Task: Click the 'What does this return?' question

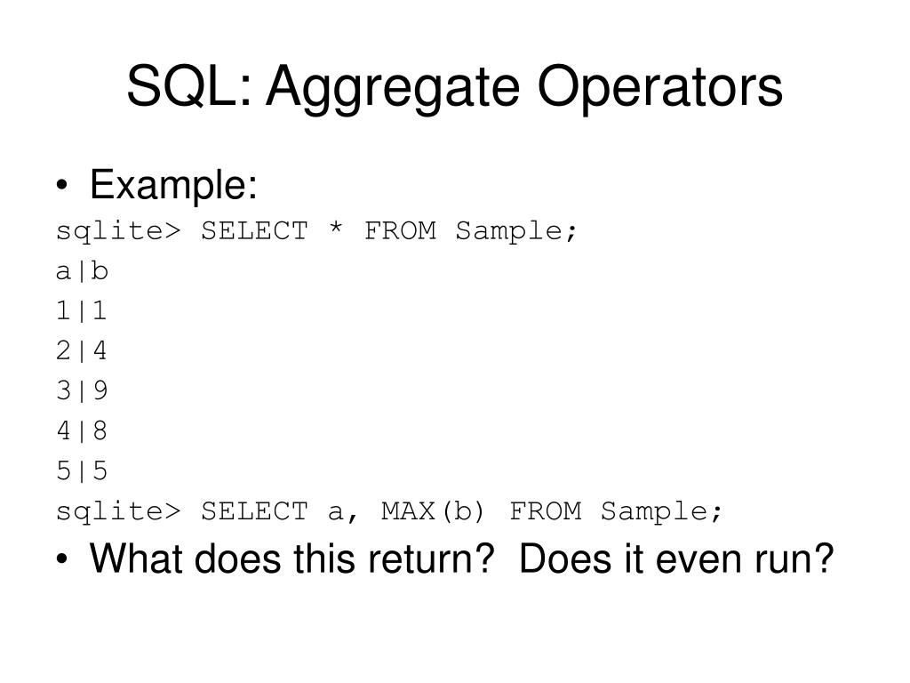Action: tap(291, 559)
